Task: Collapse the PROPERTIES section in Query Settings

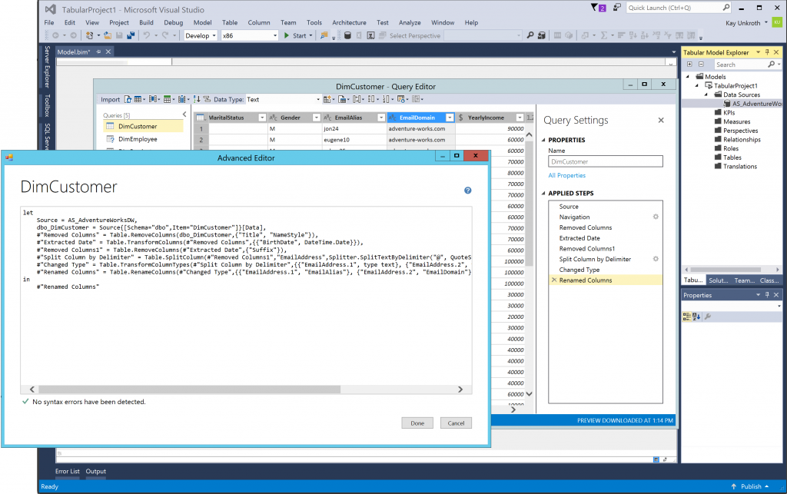Action: (543, 140)
